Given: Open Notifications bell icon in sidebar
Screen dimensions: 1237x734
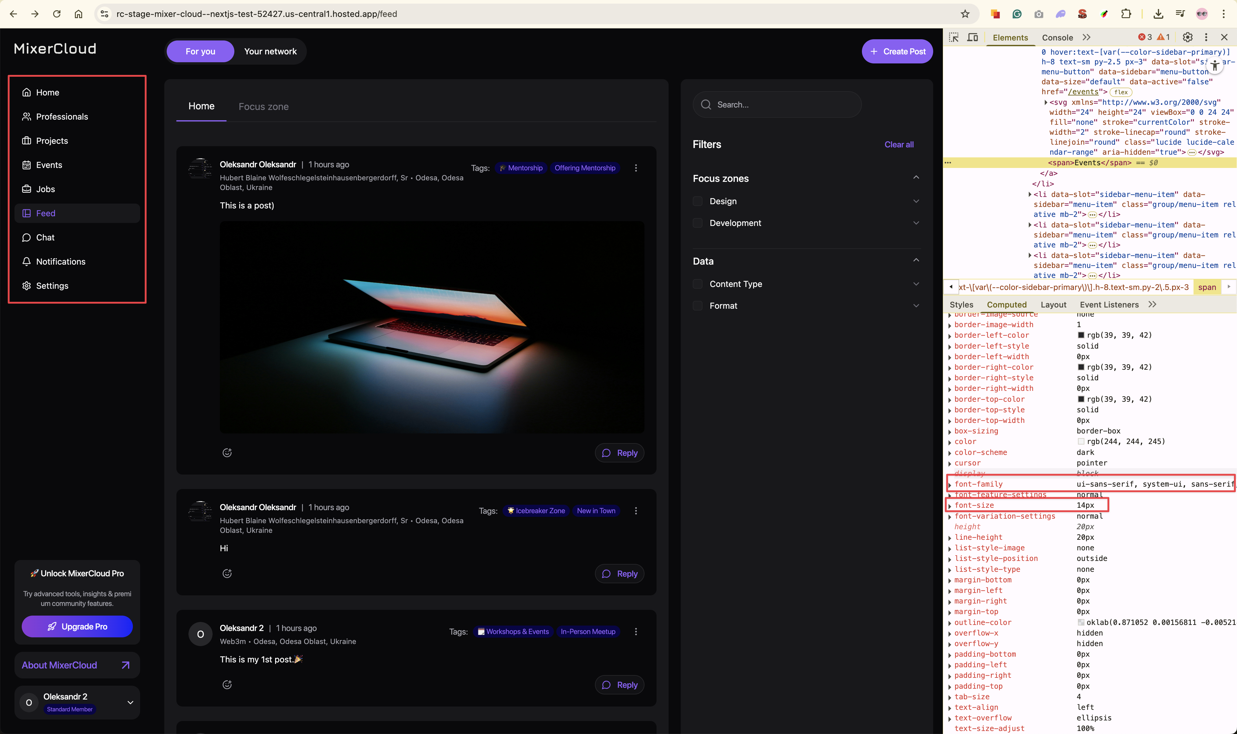Looking at the screenshot, I should tap(27, 262).
